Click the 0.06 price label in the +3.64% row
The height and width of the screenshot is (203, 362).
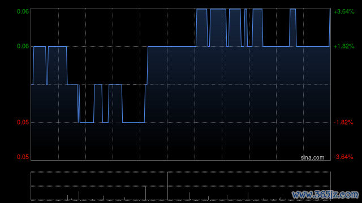(x=23, y=11)
